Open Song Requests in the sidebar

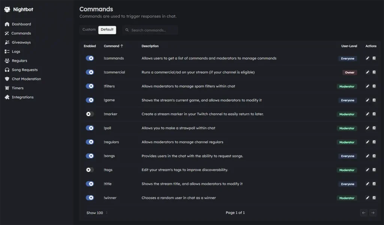click(x=24, y=70)
